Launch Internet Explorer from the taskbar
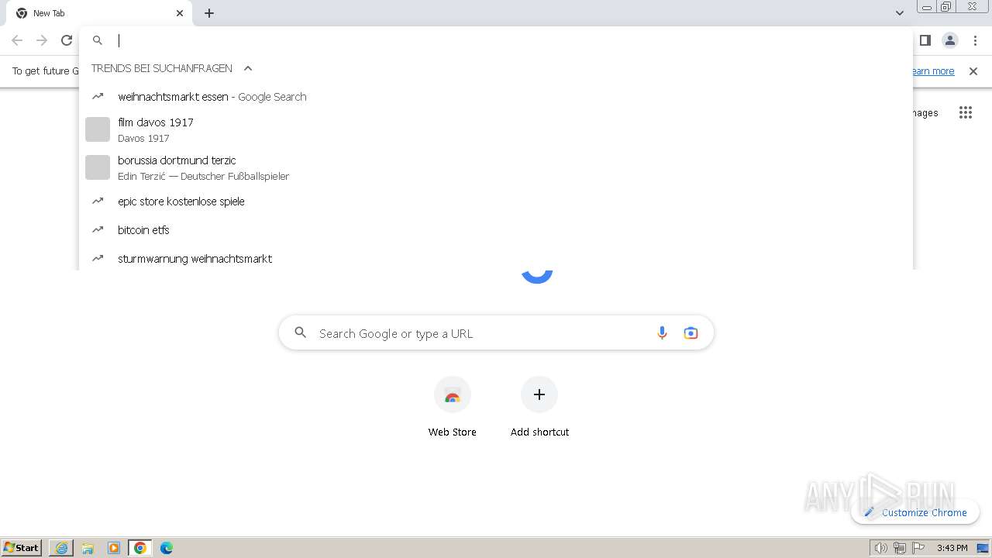Image resolution: width=992 pixels, height=558 pixels. point(61,548)
